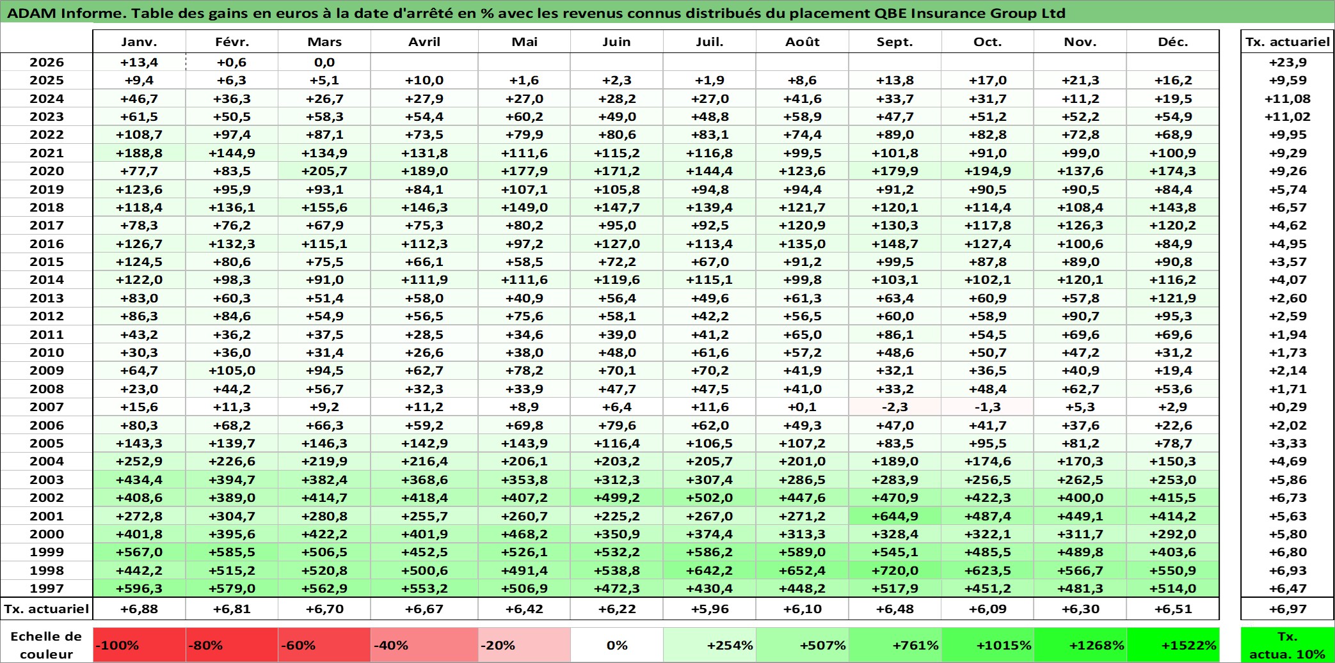Select the Janv. column header
This screenshot has width=1335, height=663.
click(x=139, y=42)
